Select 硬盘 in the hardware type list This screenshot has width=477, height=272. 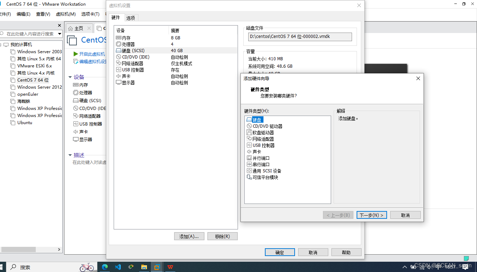click(x=255, y=120)
